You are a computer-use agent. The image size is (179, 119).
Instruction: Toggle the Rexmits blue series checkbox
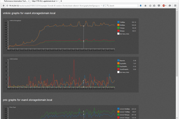pyautogui.click(x=118, y=60)
